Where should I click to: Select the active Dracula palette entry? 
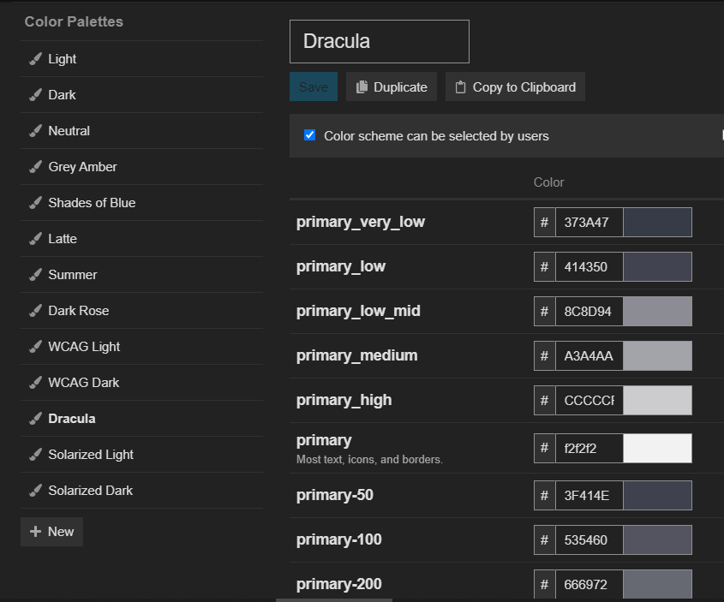141,419
